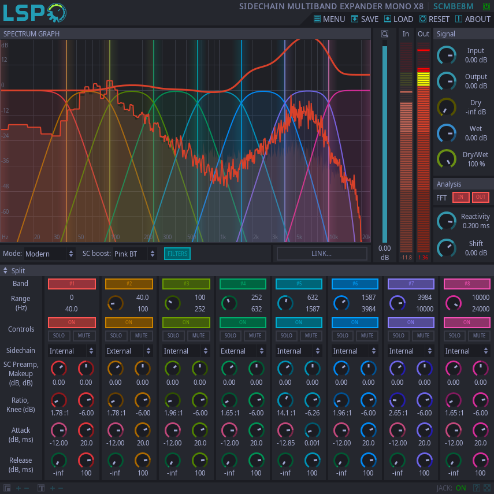Click band #7 ratio knob showing 2.65:1
Viewport: 494px width, 494px height.
[398, 400]
